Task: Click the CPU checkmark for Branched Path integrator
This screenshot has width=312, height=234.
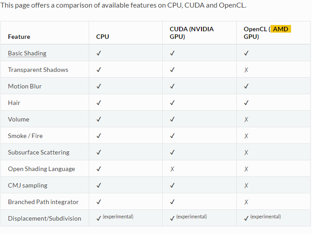Action: tap(99, 202)
